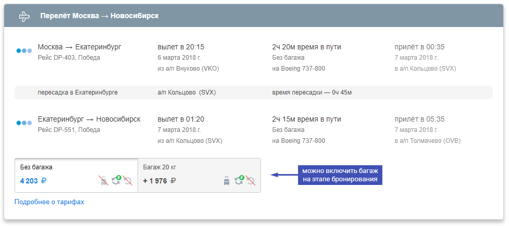The height and width of the screenshot is (226, 509).
Task: Click the пересадка в Екатеринбурге transfer row
Action: 254,92
